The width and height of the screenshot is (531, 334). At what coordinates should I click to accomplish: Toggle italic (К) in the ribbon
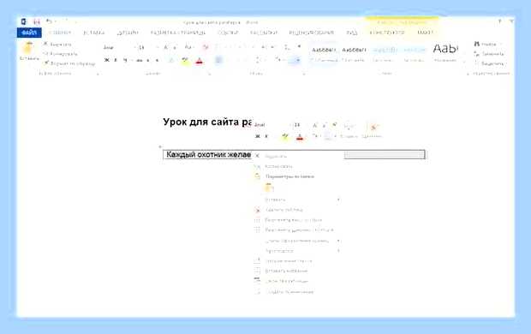tap(116, 60)
